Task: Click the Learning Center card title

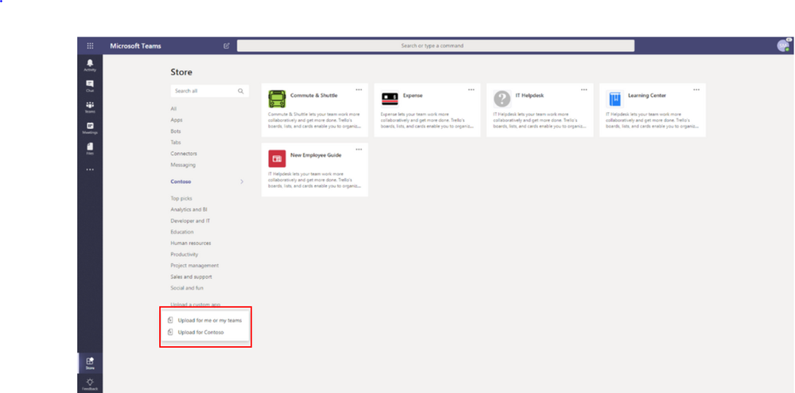Action: coord(647,95)
